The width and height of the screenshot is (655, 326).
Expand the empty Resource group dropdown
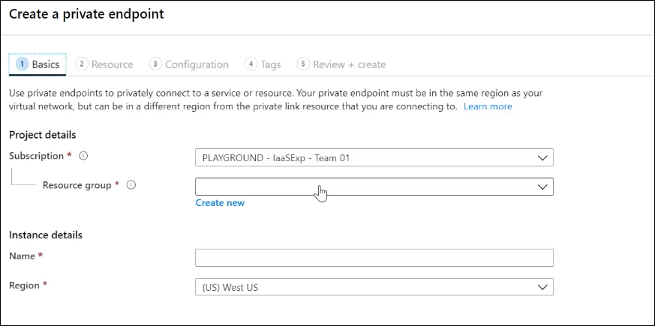(374, 187)
